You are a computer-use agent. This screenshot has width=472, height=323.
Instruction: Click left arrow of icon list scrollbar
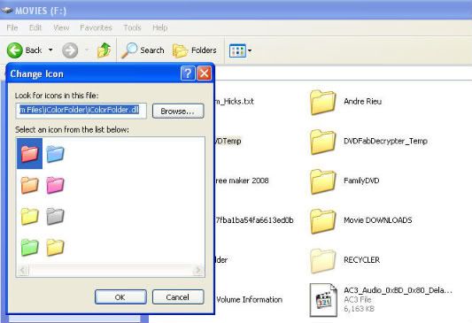[x=23, y=270]
